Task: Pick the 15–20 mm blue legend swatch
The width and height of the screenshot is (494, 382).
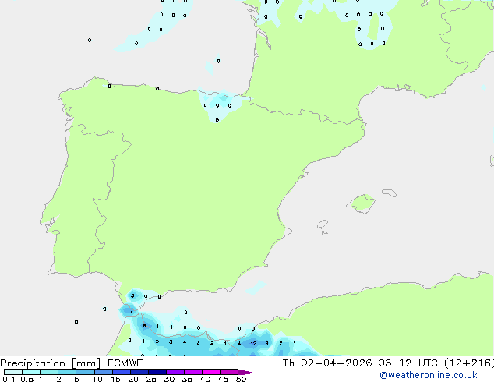Action: pos(122,372)
